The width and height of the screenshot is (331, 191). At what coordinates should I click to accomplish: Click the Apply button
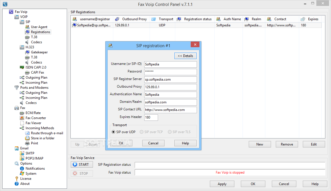(x=222, y=184)
